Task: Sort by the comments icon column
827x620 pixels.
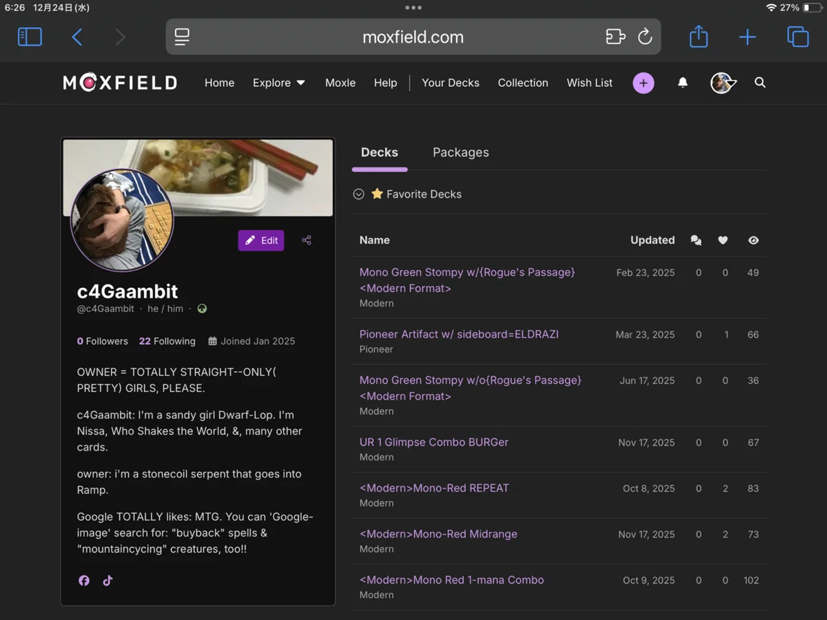Action: pyautogui.click(x=696, y=240)
